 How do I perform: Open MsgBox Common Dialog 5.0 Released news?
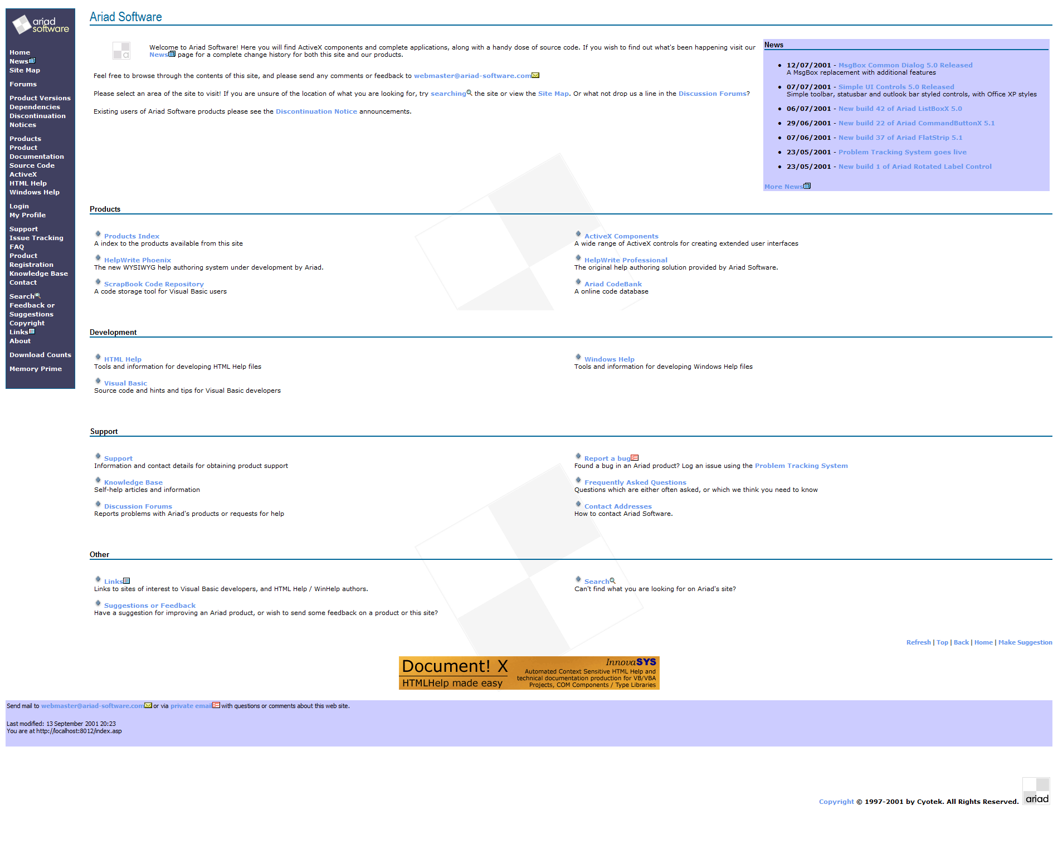click(x=905, y=65)
